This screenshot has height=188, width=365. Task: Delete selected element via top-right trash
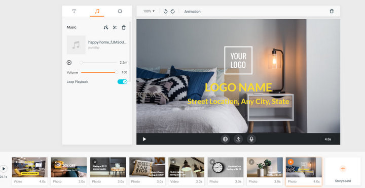(332, 11)
